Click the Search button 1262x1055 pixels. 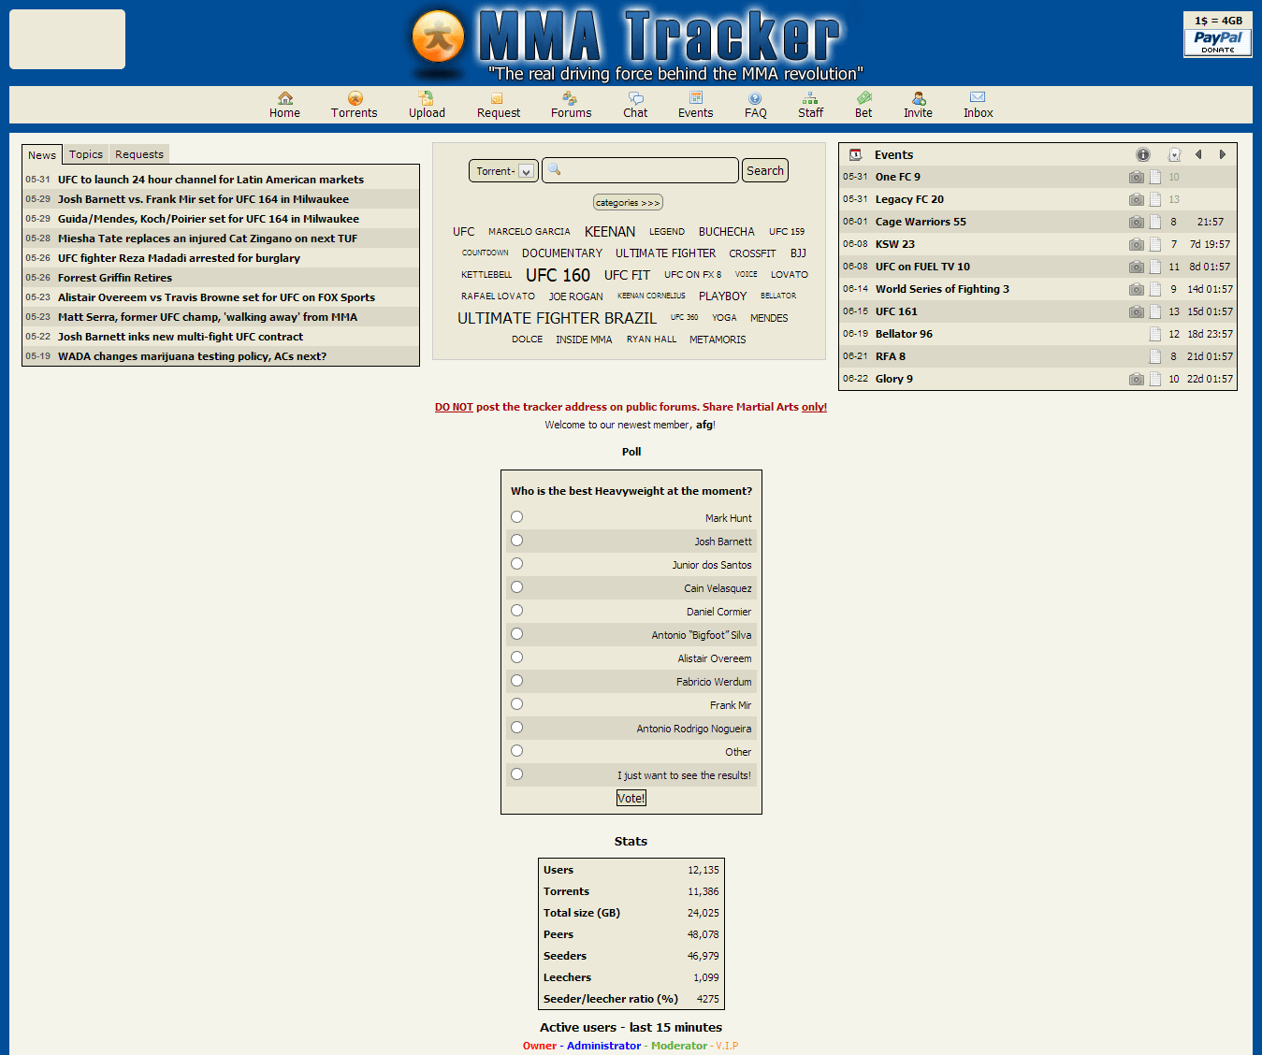(765, 171)
